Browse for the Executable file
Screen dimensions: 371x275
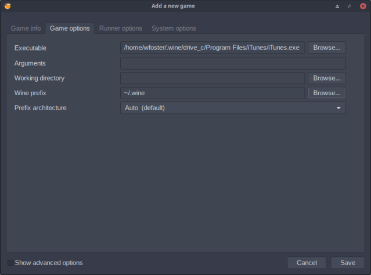pyautogui.click(x=326, y=48)
